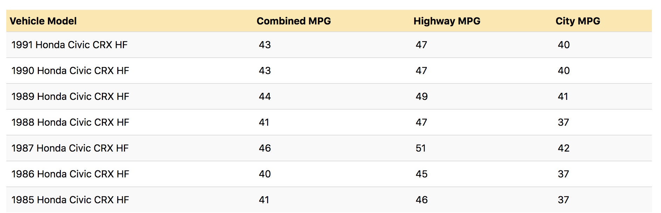Click the Highway MPG column header
661x213 pixels.
click(x=447, y=21)
